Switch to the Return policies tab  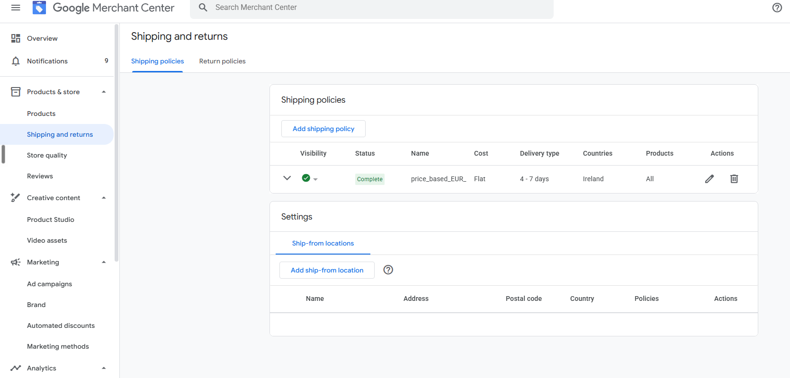(x=222, y=62)
